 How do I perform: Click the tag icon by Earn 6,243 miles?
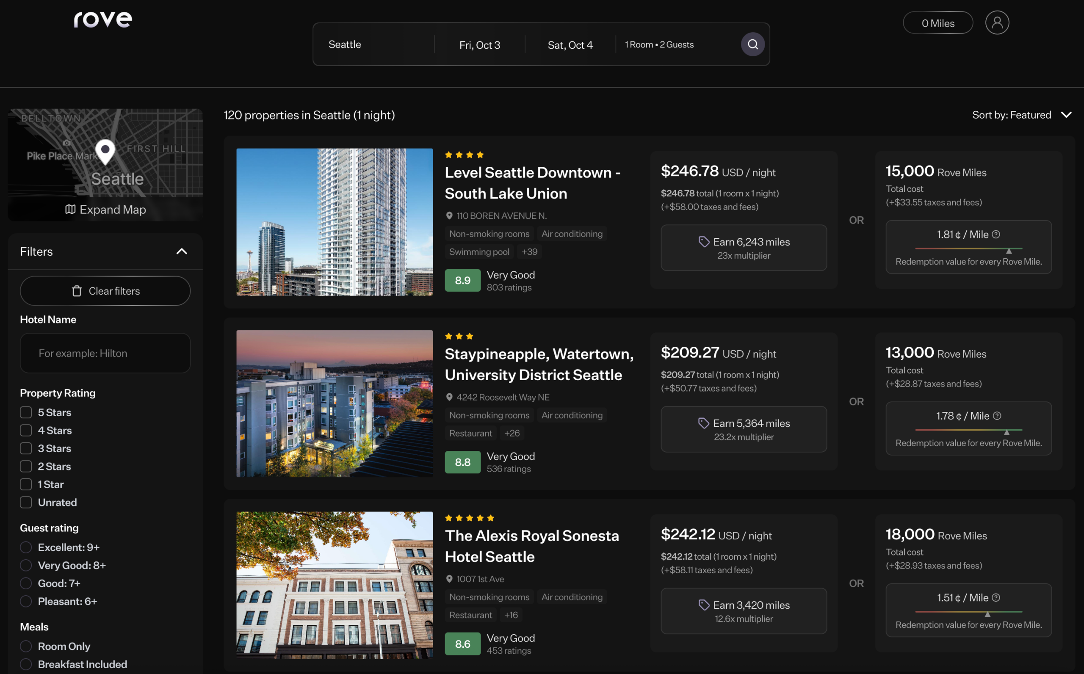pos(703,242)
